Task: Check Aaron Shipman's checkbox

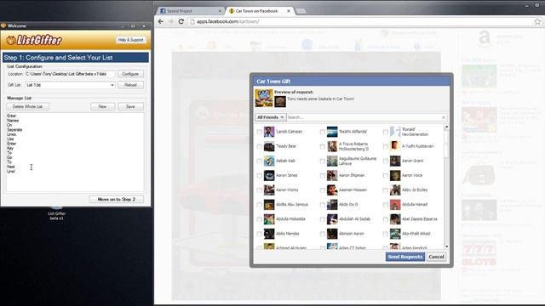Action: click(x=322, y=176)
